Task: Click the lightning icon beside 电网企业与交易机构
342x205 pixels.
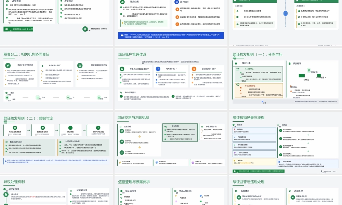Action: [x=8, y=65]
